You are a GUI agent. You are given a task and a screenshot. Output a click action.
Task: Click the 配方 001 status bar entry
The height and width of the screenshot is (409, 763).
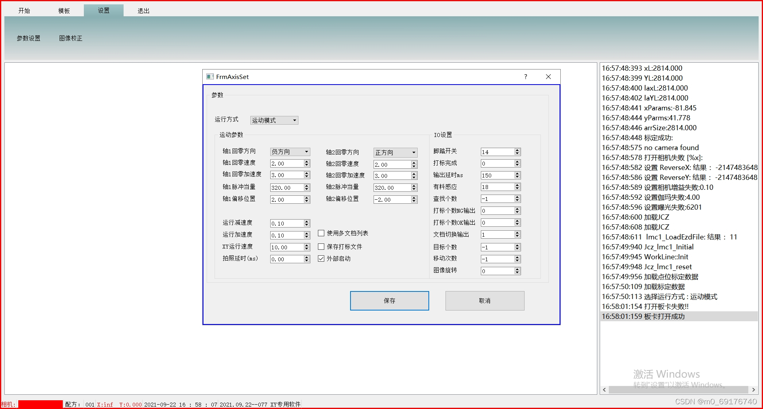coord(80,405)
